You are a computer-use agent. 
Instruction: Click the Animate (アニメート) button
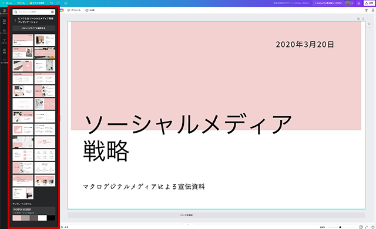[74, 11]
